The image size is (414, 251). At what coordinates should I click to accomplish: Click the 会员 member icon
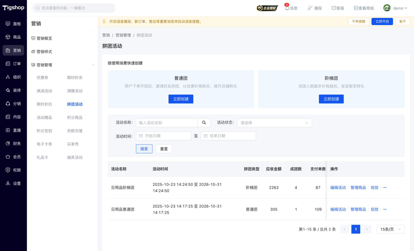click(x=8, y=157)
